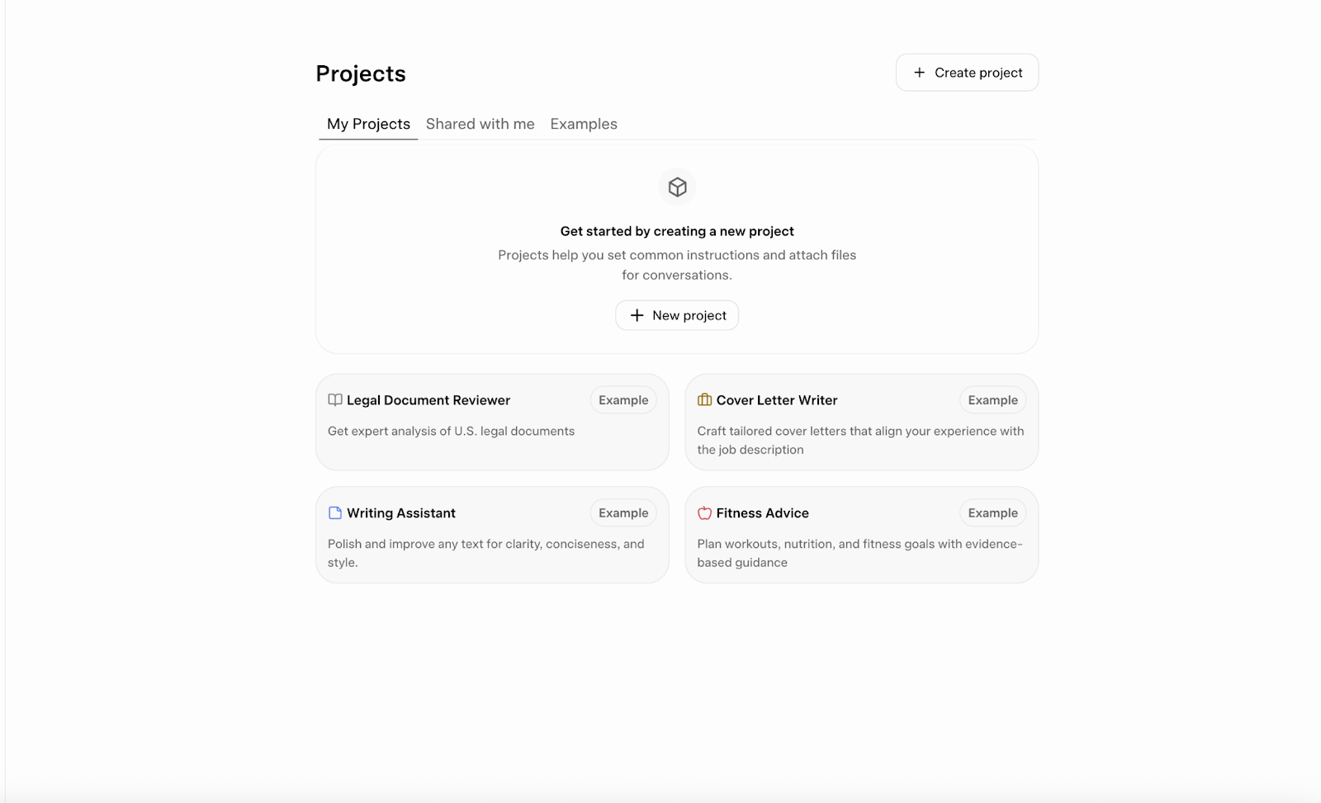This screenshot has height=803, width=1321.
Task: Click the Create project button
Action: pos(967,73)
